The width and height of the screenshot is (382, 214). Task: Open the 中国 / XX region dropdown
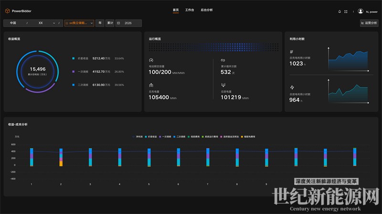coord(32,23)
